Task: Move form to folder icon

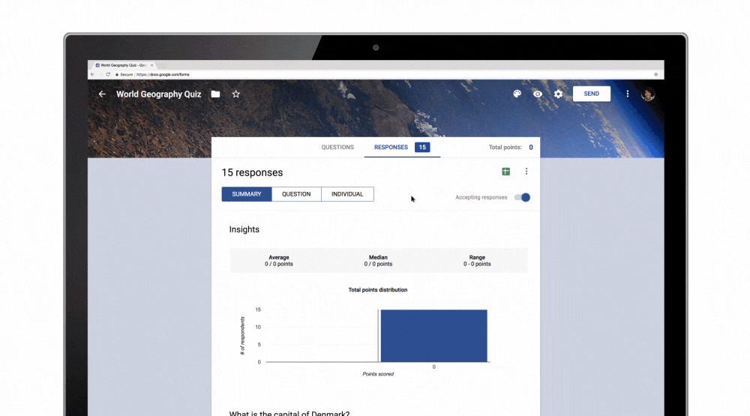Action: [216, 94]
